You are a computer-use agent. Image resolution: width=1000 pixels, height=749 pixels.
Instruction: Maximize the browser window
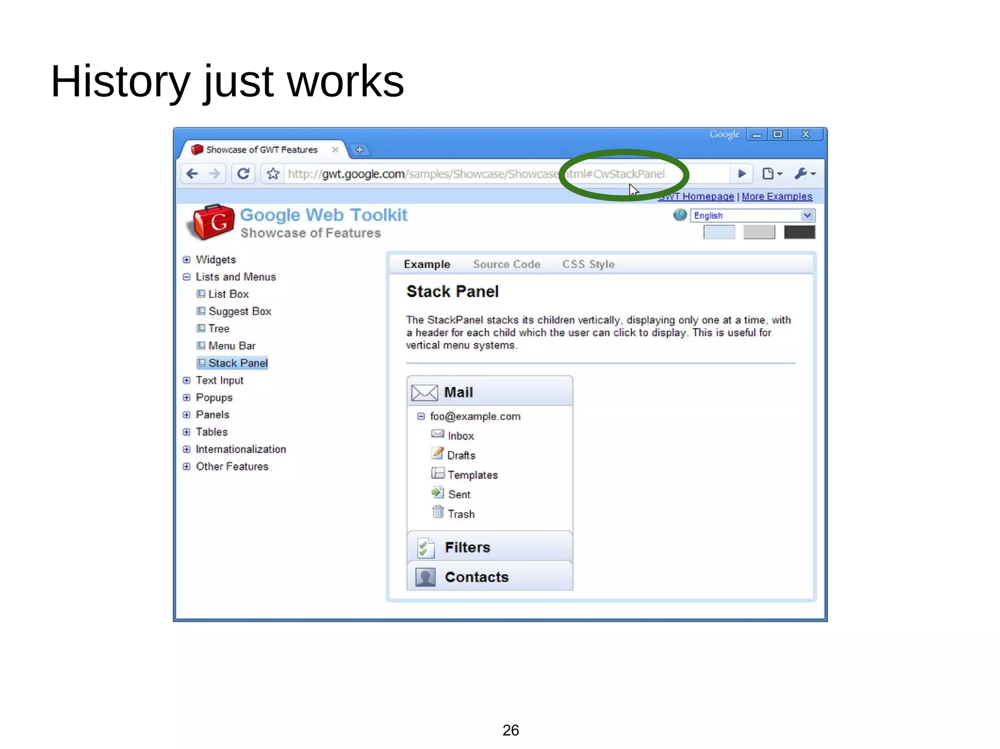click(778, 134)
